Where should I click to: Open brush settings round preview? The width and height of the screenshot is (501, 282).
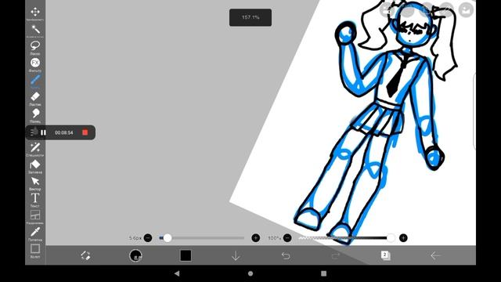tap(135, 255)
